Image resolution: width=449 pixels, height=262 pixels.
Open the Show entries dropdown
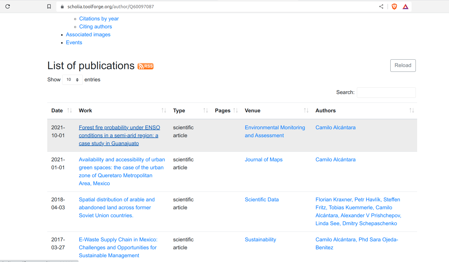tap(72, 79)
